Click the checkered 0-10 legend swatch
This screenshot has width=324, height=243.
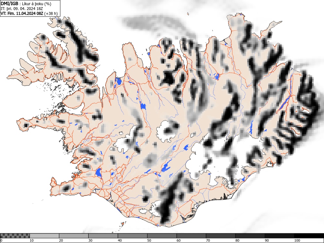[15, 236]
